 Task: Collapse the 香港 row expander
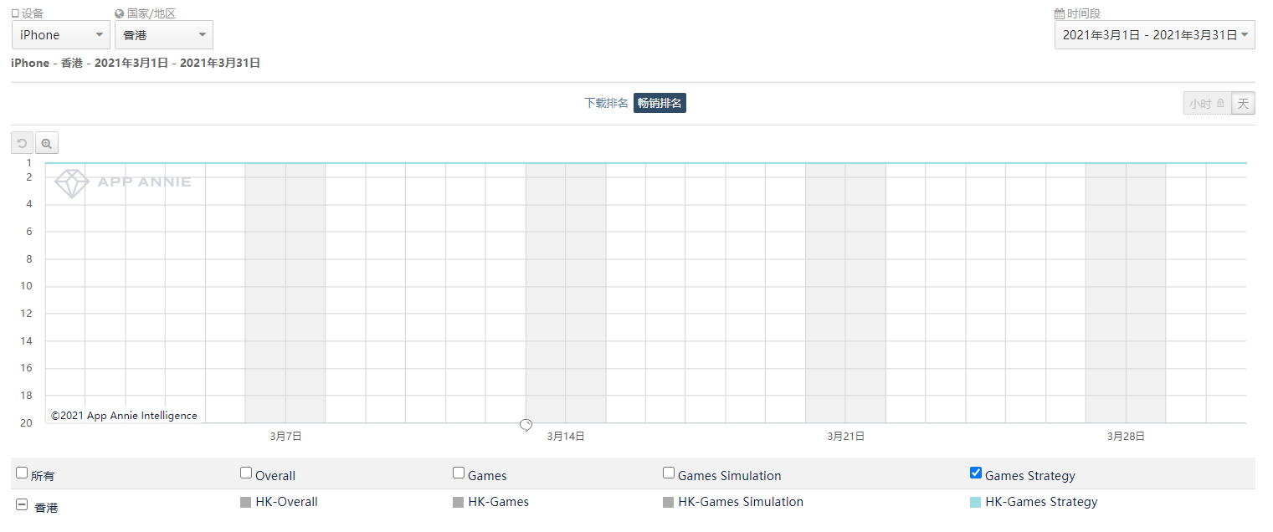pyautogui.click(x=22, y=505)
